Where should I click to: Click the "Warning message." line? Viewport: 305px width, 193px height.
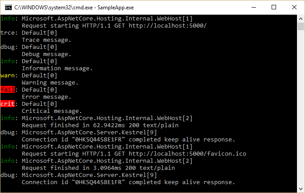pos(50,82)
